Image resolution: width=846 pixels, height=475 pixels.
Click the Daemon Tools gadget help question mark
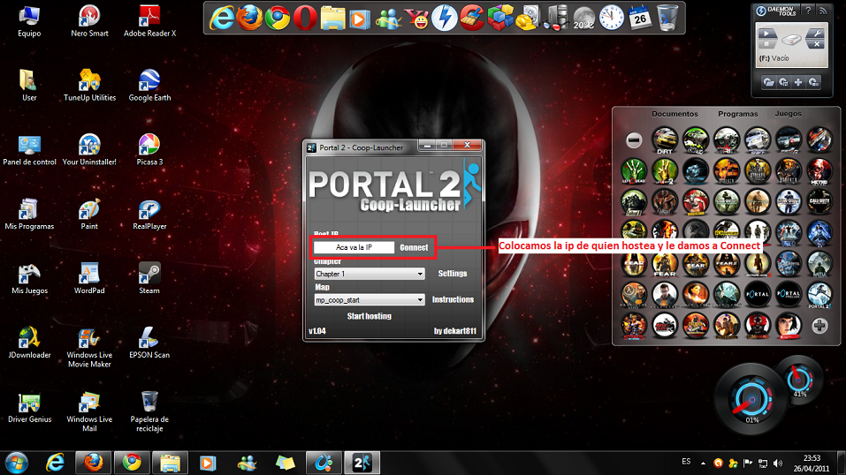808,11
